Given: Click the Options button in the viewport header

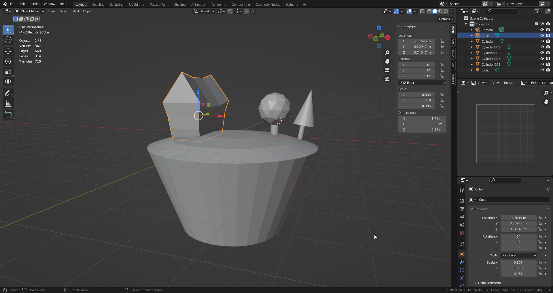Looking at the screenshot, I should point(446,19).
